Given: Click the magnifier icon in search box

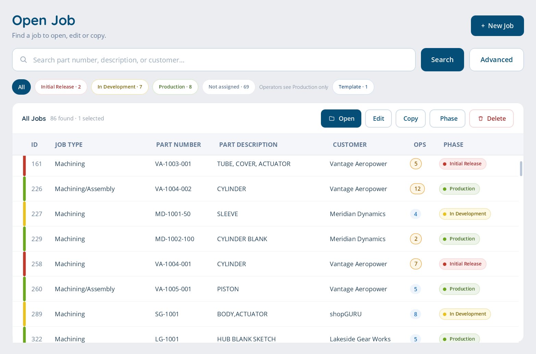Looking at the screenshot, I should 24,60.
